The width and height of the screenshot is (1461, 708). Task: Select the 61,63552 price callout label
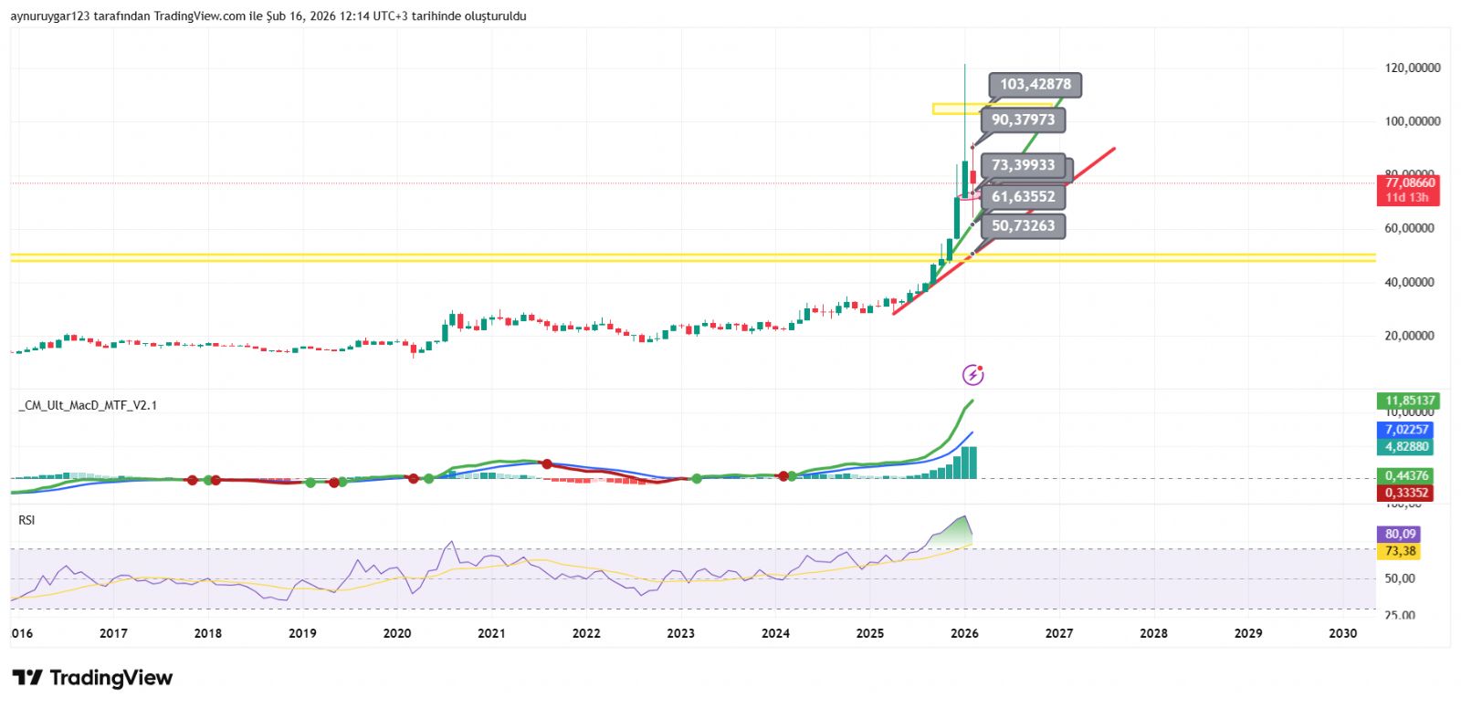(1023, 196)
